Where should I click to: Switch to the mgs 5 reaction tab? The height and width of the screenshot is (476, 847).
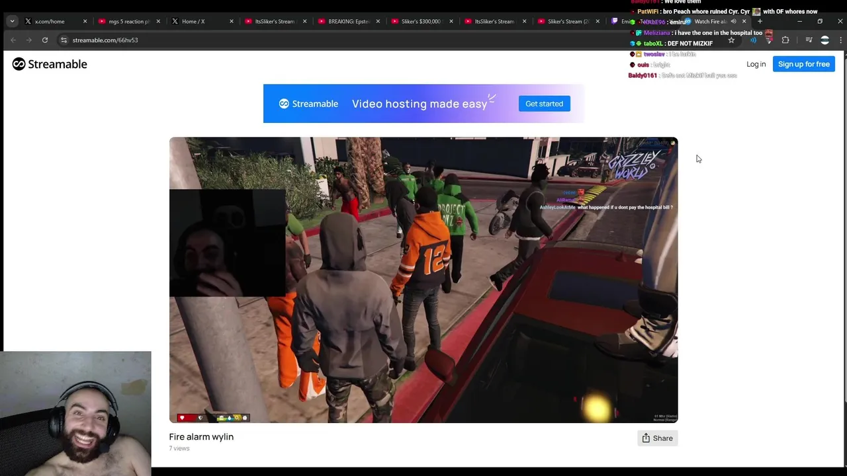pos(130,21)
